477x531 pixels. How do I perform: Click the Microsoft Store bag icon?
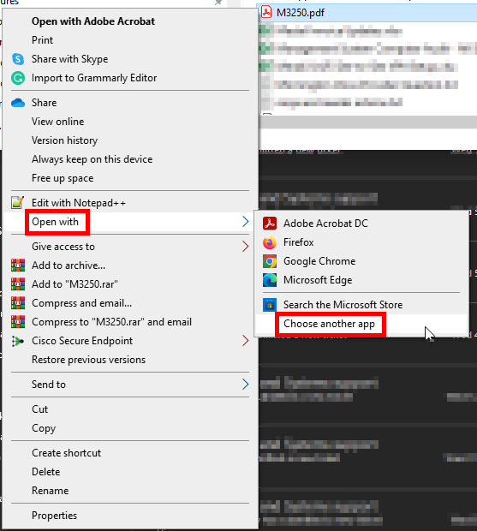270,305
